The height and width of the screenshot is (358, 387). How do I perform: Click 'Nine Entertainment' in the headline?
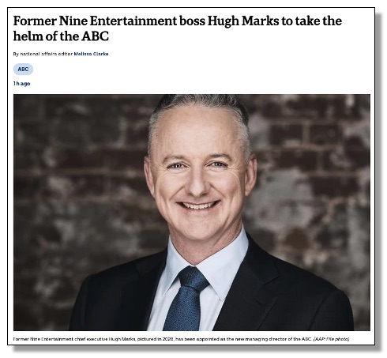(x=118, y=21)
